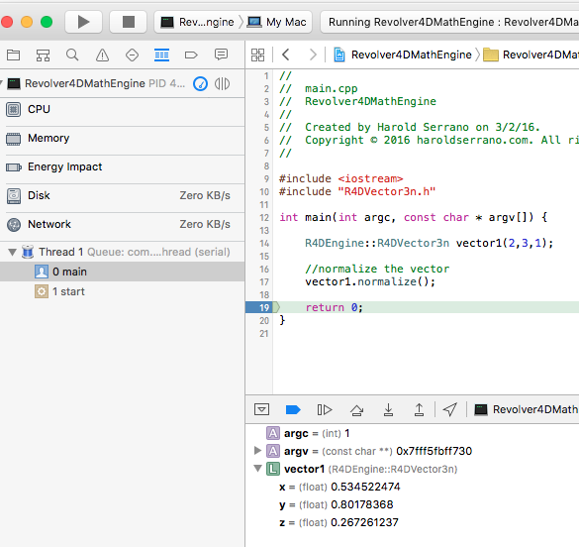Click the R4DEngine::R4DVector3n type in code
The width and height of the screenshot is (579, 547).
point(377,243)
